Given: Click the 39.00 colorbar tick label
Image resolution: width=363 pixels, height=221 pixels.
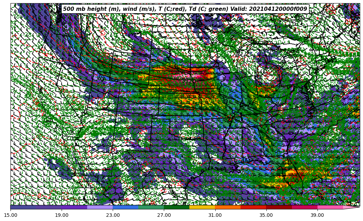Looking at the screenshot, I should (x=317, y=215).
